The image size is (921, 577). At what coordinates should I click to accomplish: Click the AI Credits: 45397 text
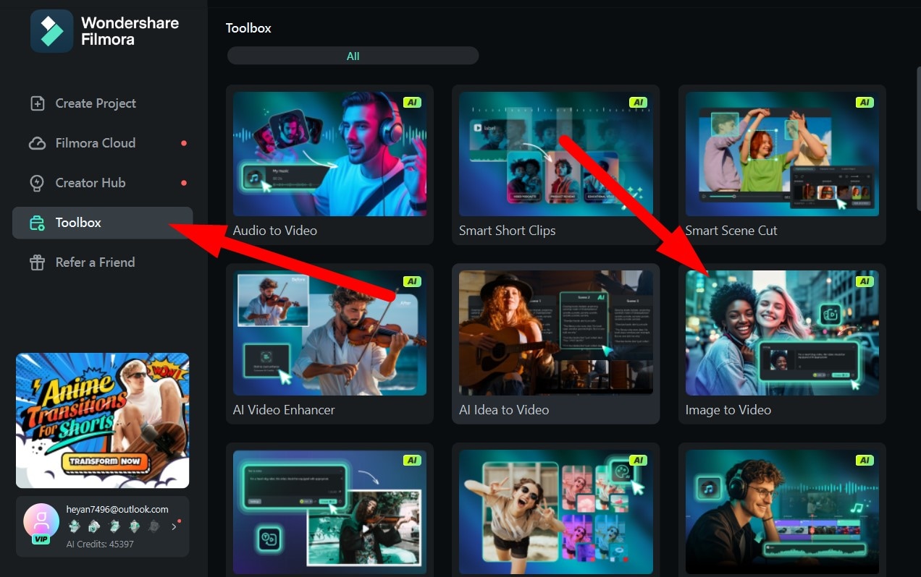(100, 544)
